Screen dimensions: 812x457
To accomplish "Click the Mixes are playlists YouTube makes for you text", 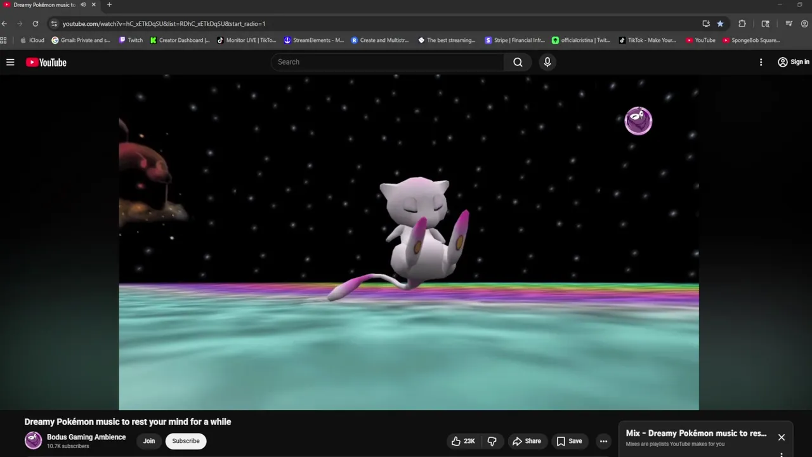I will point(675,444).
